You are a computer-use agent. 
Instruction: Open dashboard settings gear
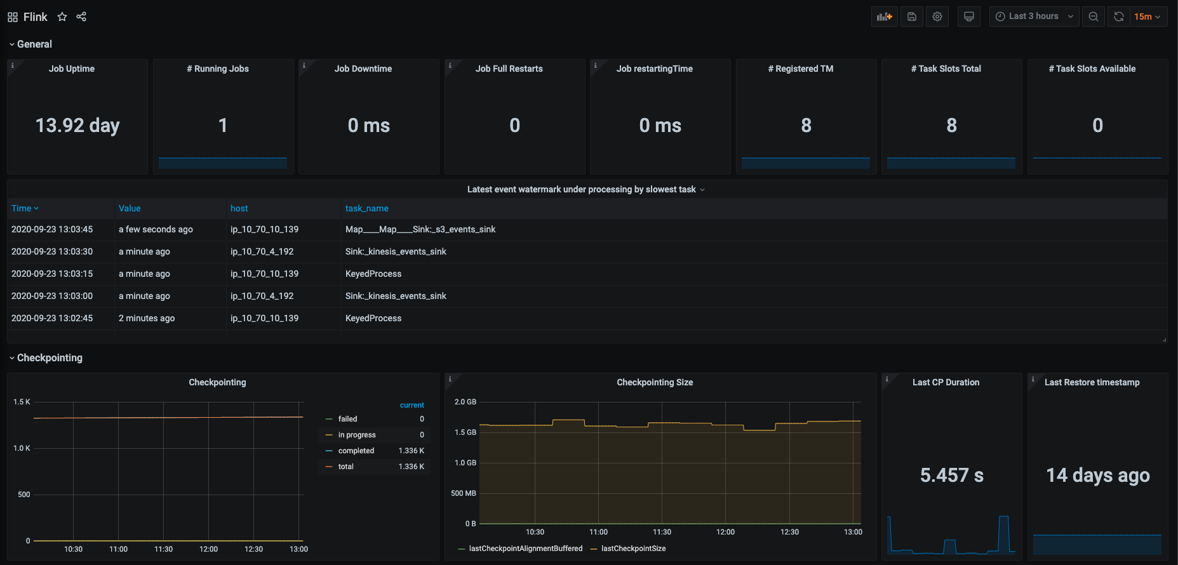(937, 17)
